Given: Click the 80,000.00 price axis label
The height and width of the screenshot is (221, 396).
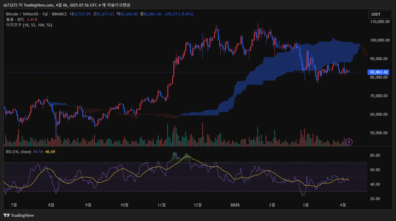Looking at the screenshot, I should pos(379,77).
